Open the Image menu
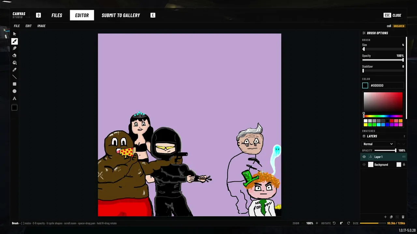Screen dimensions: 417x234 (41, 26)
